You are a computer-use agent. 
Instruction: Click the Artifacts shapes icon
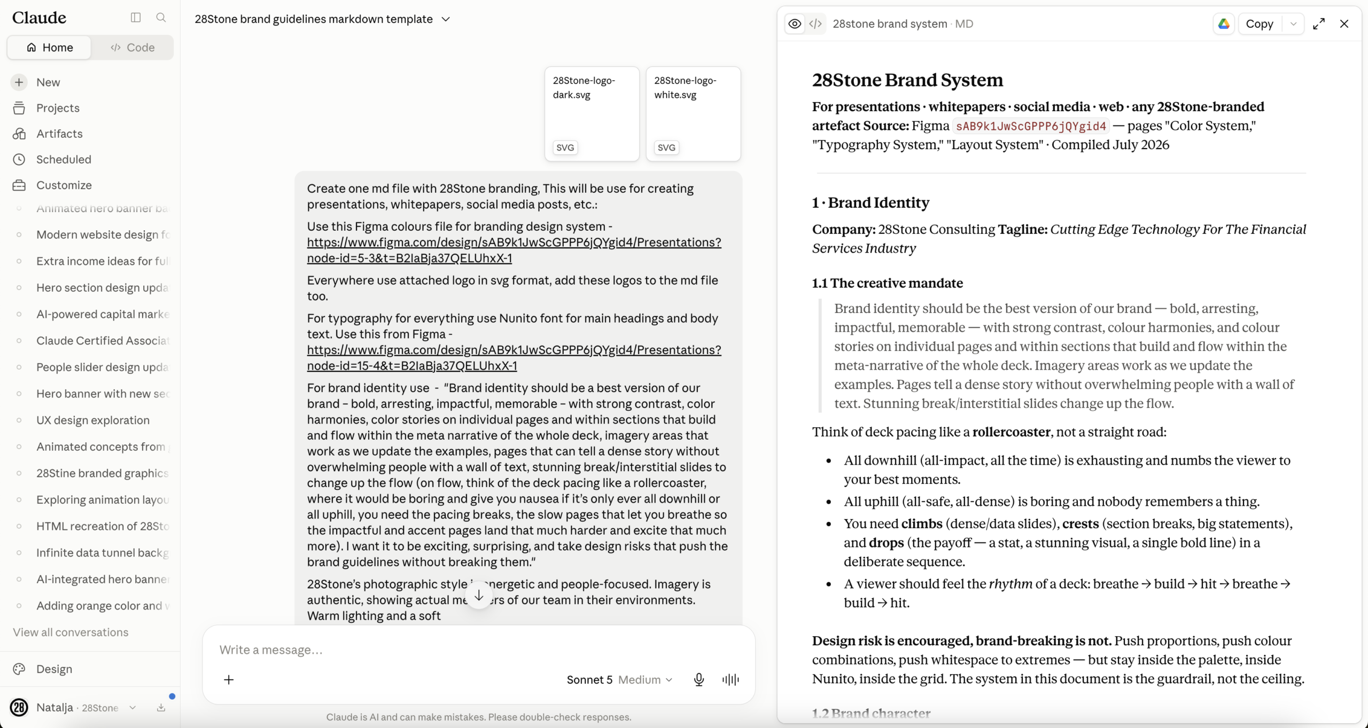pyautogui.click(x=19, y=134)
